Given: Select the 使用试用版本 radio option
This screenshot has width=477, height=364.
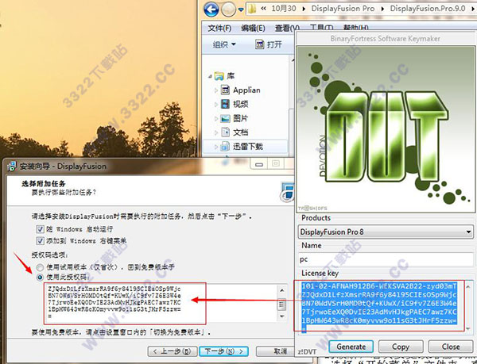Looking at the screenshot, I should coord(40,267).
